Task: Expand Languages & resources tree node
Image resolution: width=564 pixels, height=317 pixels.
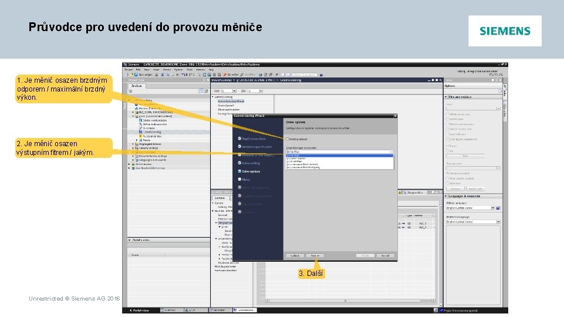Action: (133, 160)
